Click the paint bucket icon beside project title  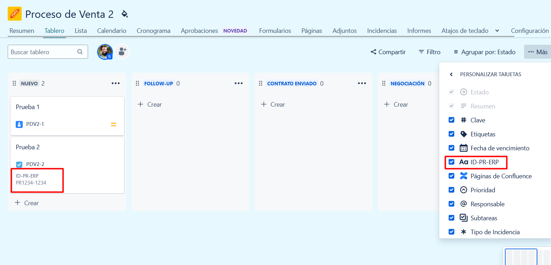tap(124, 14)
